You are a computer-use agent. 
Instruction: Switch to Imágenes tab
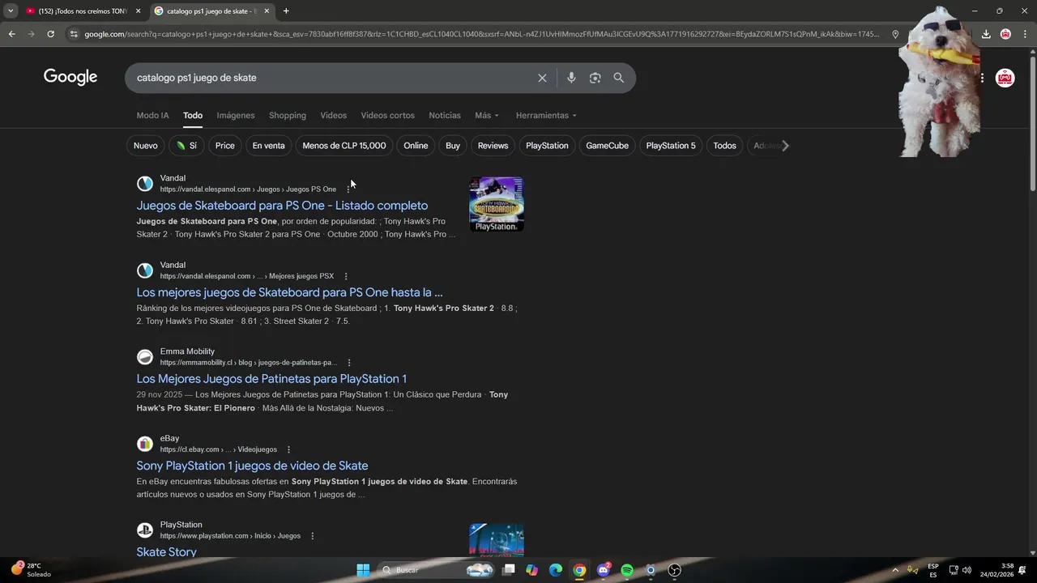pos(236,115)
